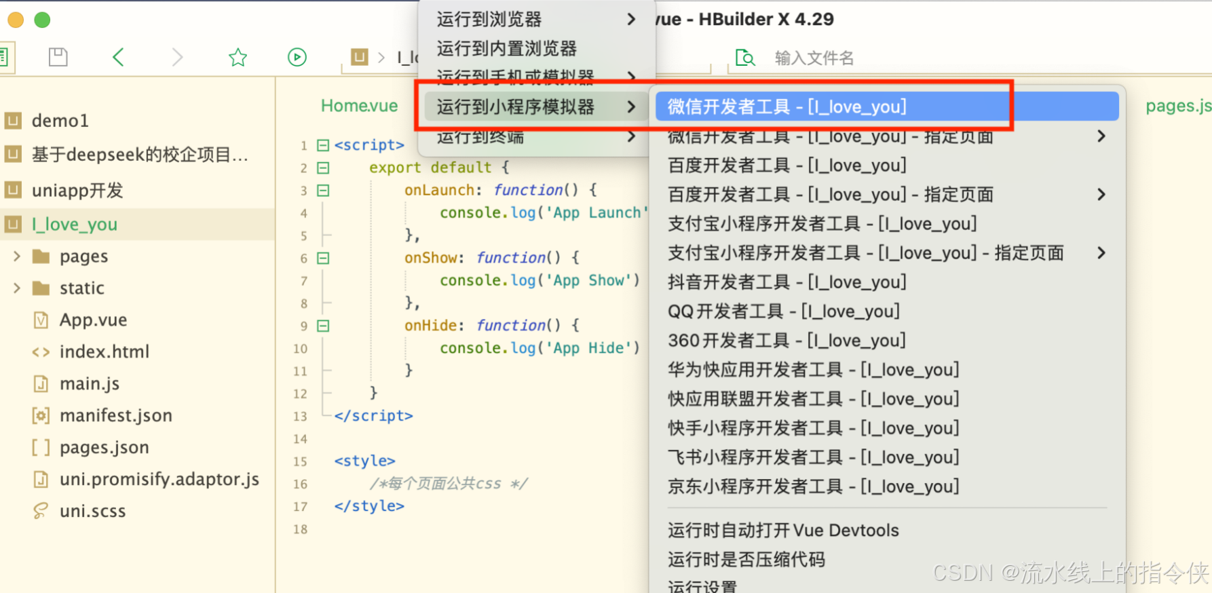This screenshot has width=1212, height=593.
Task: Open 支付宝小程序开发者工具 指定页面 submenu
Action: [887, 253]
